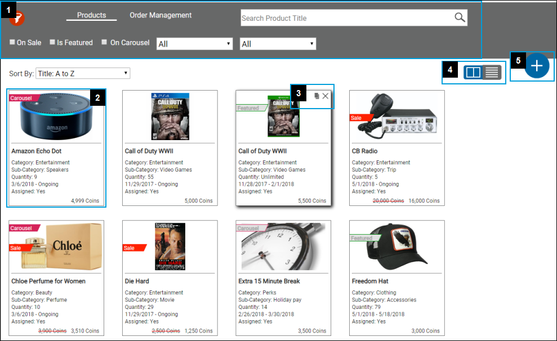Copy the Featured Call of Duty WWII product
The width and height of the screenshot is (557, 341).
point(317,96)
